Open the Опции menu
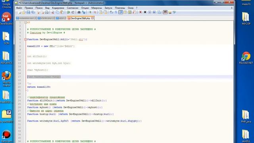Viewport: 254px width, 143px height. [x=85, y=8]
